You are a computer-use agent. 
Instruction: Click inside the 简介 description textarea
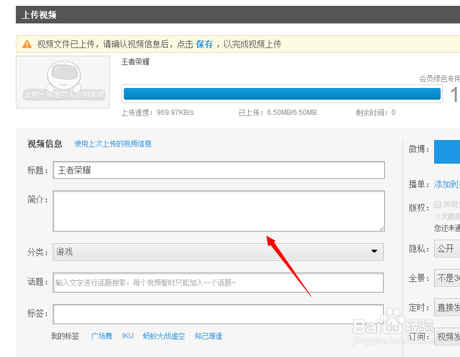click(x=219, y=211)
